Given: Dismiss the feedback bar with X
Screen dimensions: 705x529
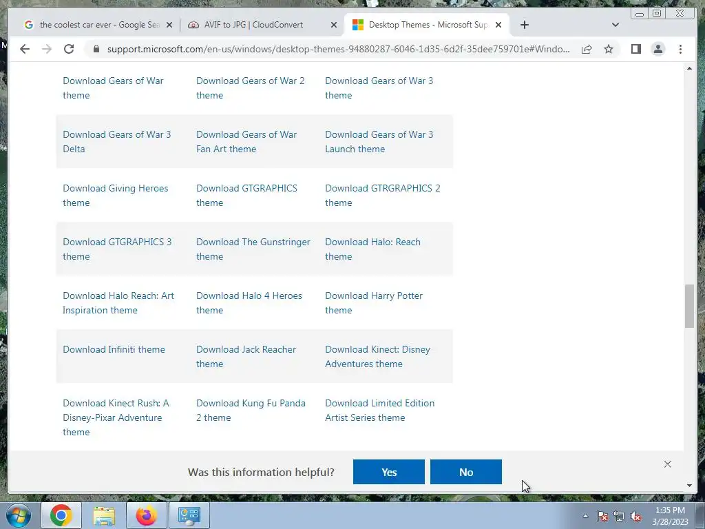Looking at the screenshot, I should click(668, 464).
